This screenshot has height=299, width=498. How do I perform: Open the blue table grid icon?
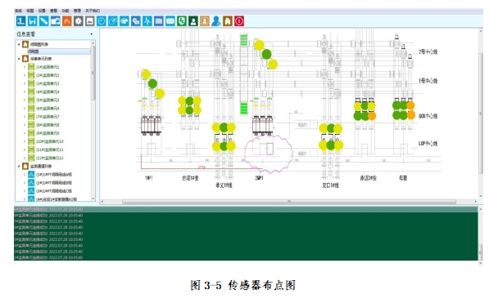point(158,21)
